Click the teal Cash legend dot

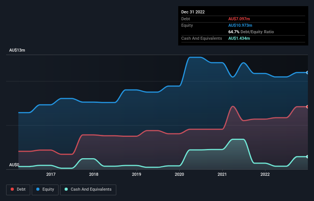click(x=66, y=189)
